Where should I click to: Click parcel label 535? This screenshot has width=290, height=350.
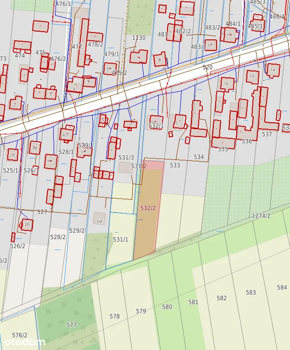(223, 149)
